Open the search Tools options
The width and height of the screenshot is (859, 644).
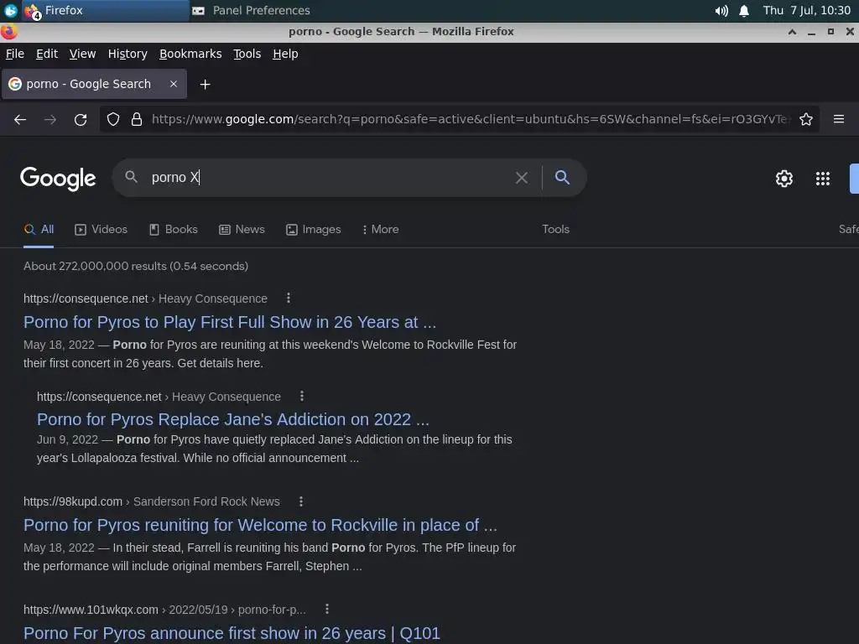pos(555,230)
